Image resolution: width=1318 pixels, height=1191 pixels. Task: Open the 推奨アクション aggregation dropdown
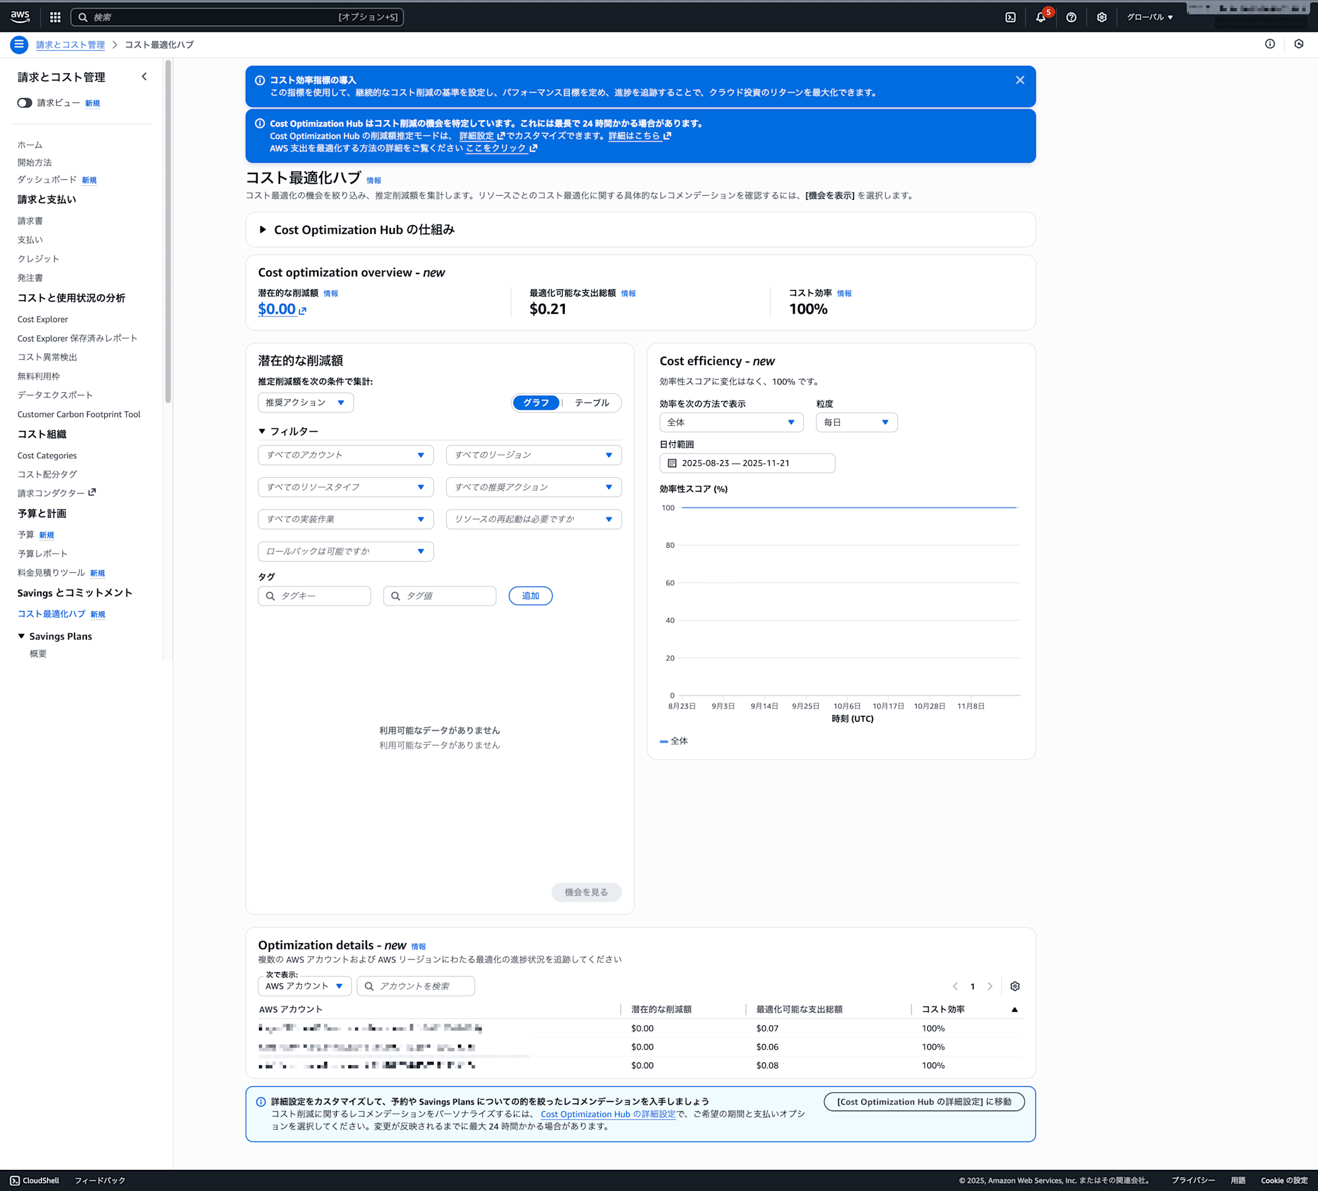(305, 403)
